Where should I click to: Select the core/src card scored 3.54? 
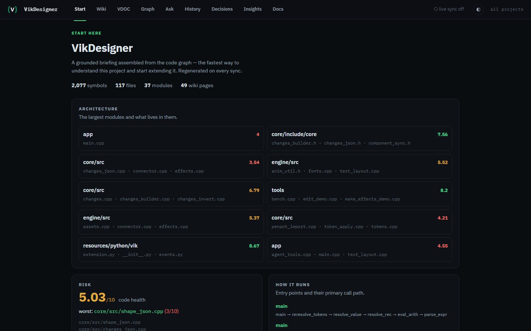coord(171,166)
